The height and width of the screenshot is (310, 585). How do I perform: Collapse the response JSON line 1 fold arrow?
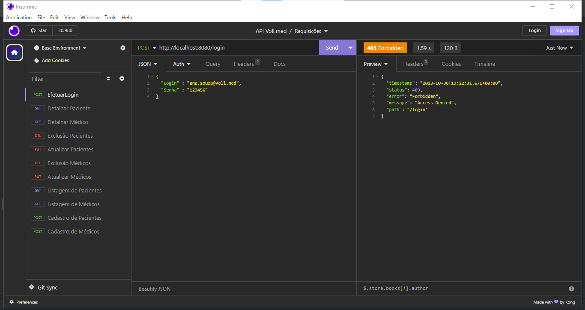click(x=377, y=77)
